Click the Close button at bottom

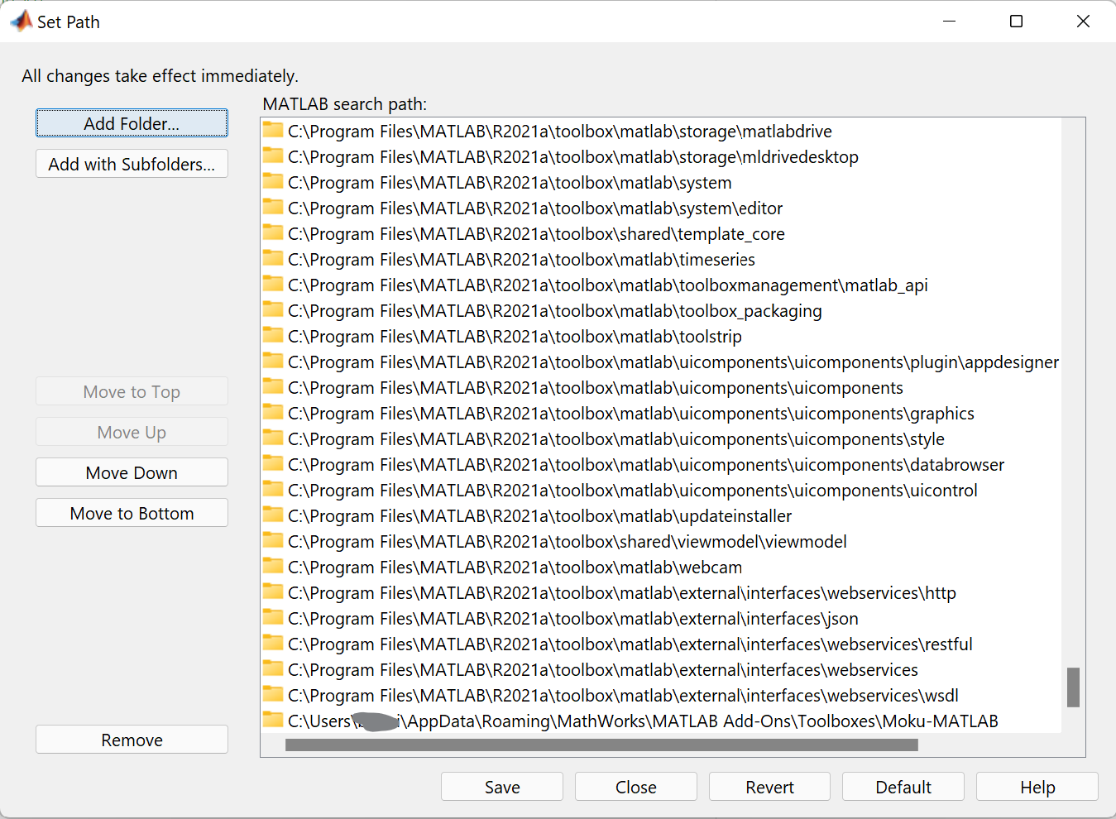pyautogui.click(x=636, y=787)
